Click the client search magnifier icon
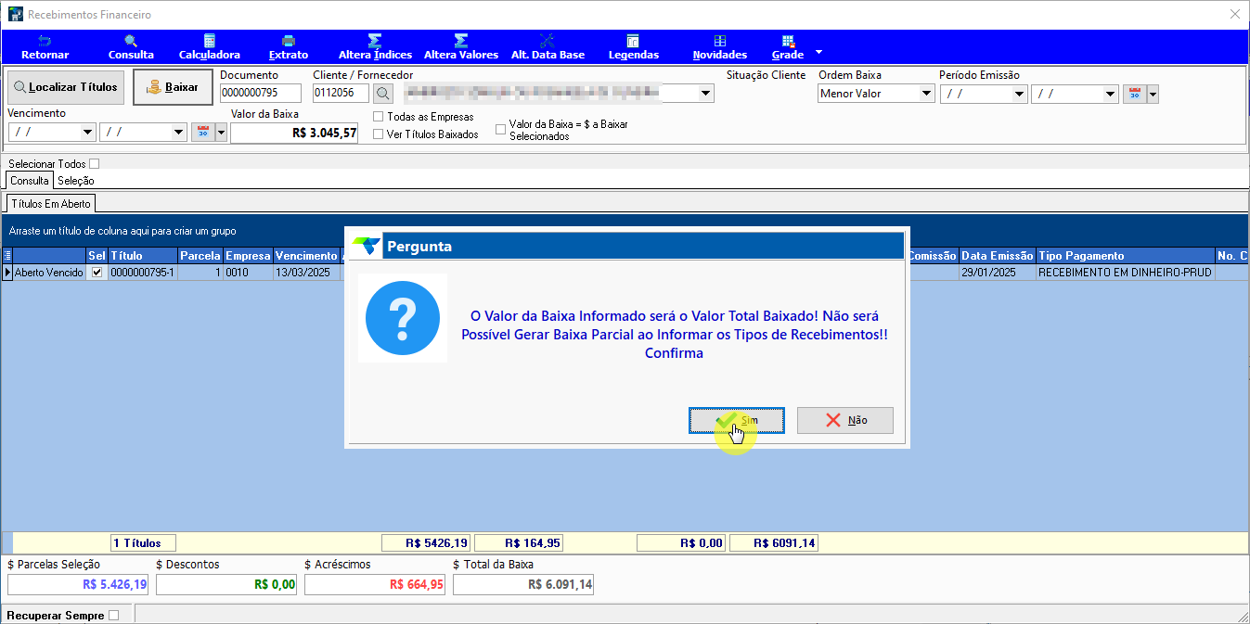The image size is (1250, 624). point(383,93)
